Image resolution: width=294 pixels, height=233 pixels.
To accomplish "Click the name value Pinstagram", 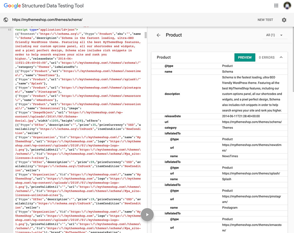I will [x=230, y=208].
